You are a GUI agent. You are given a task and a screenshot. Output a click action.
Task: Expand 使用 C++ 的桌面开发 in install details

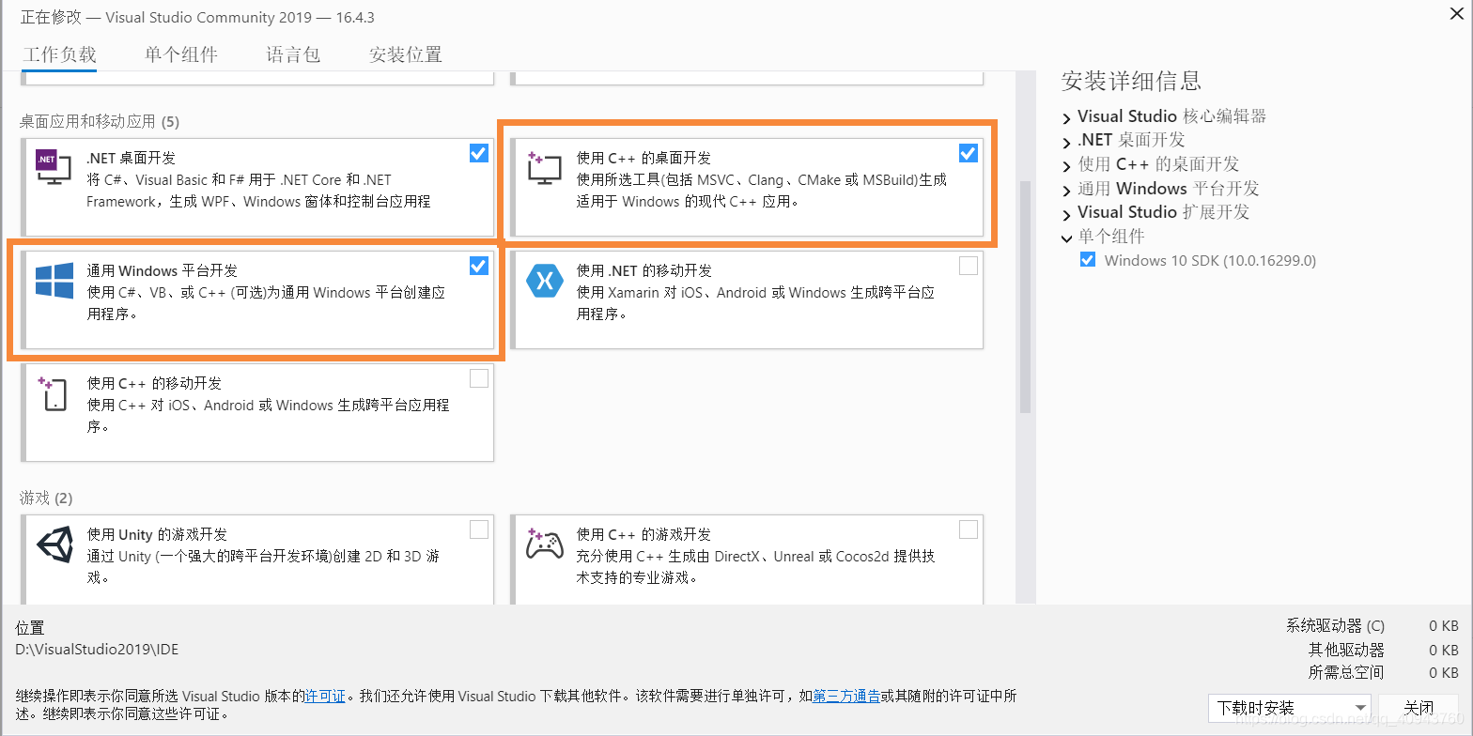[1067, 166]
